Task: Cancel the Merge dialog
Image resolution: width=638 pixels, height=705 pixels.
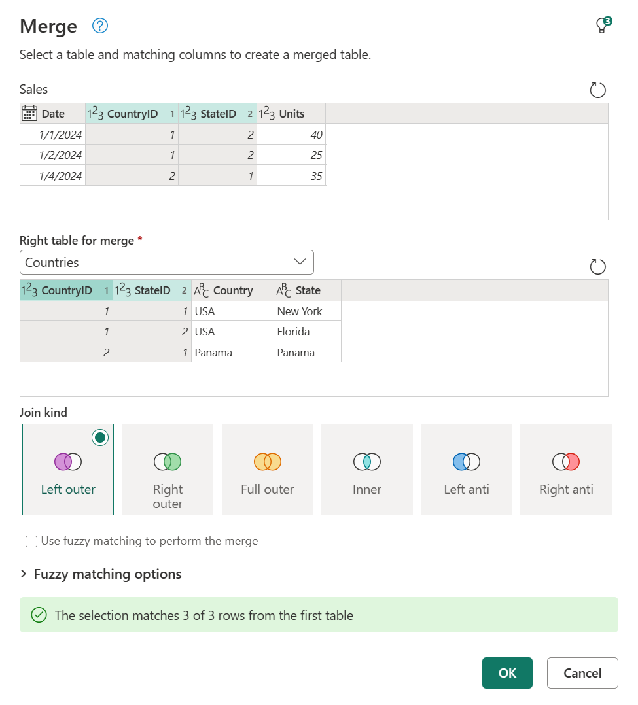Action: click(582, 672)
